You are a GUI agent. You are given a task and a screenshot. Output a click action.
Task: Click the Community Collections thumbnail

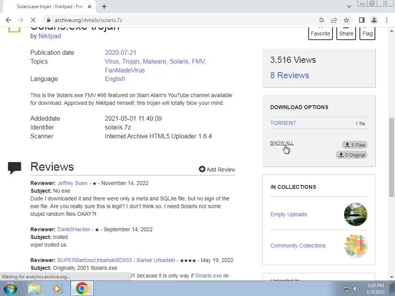(x=355, y=246)
